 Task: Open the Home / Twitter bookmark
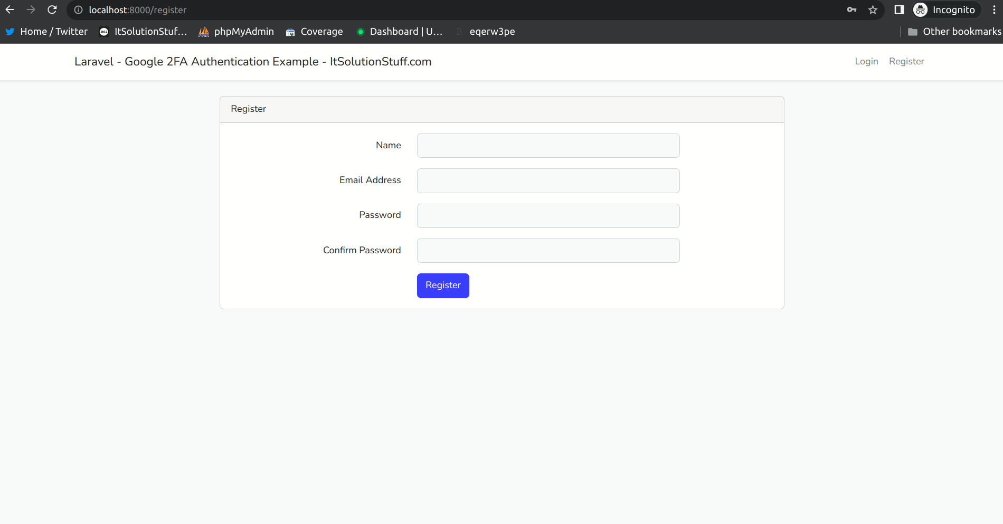tap(47, 32)
